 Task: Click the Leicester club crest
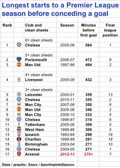pyautogui.click(x=19, y=94)
